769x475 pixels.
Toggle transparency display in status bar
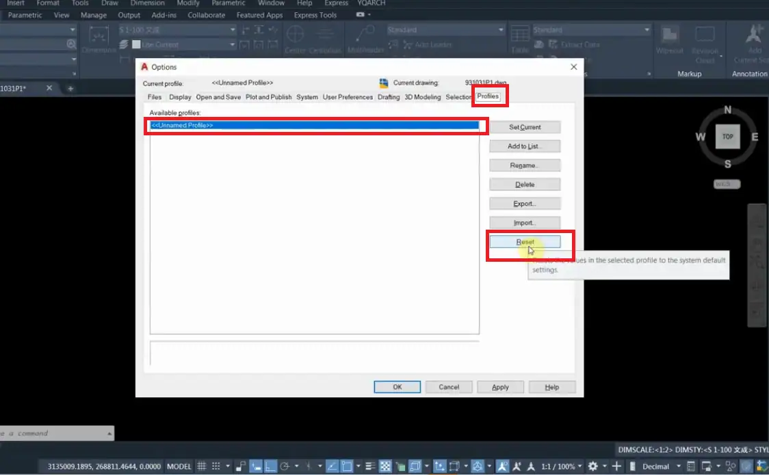click(x=385, y=466)
